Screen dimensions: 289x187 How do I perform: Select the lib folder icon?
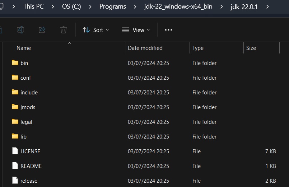15,136
